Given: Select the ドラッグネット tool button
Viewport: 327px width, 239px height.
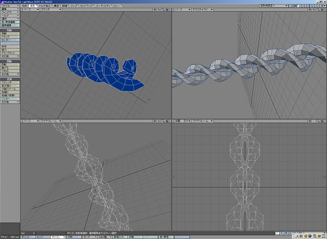Looking at the screenshot, I should [x=10, y=53].
